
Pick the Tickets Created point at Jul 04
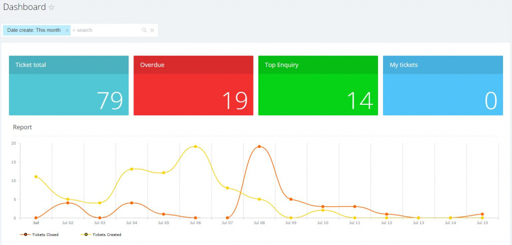pos(131,169)
